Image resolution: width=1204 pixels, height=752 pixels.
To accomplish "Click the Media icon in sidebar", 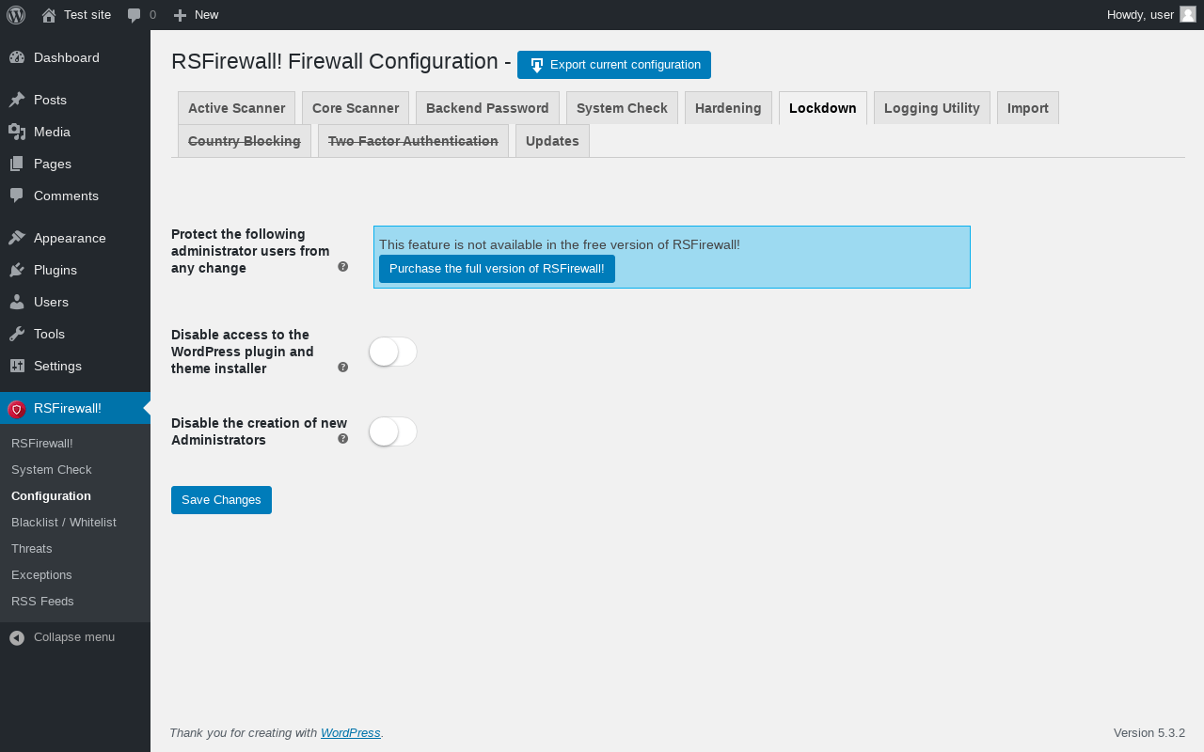I will click(17, 132).
